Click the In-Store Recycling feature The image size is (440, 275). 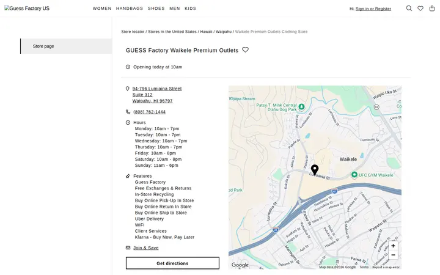pos(155,194)
